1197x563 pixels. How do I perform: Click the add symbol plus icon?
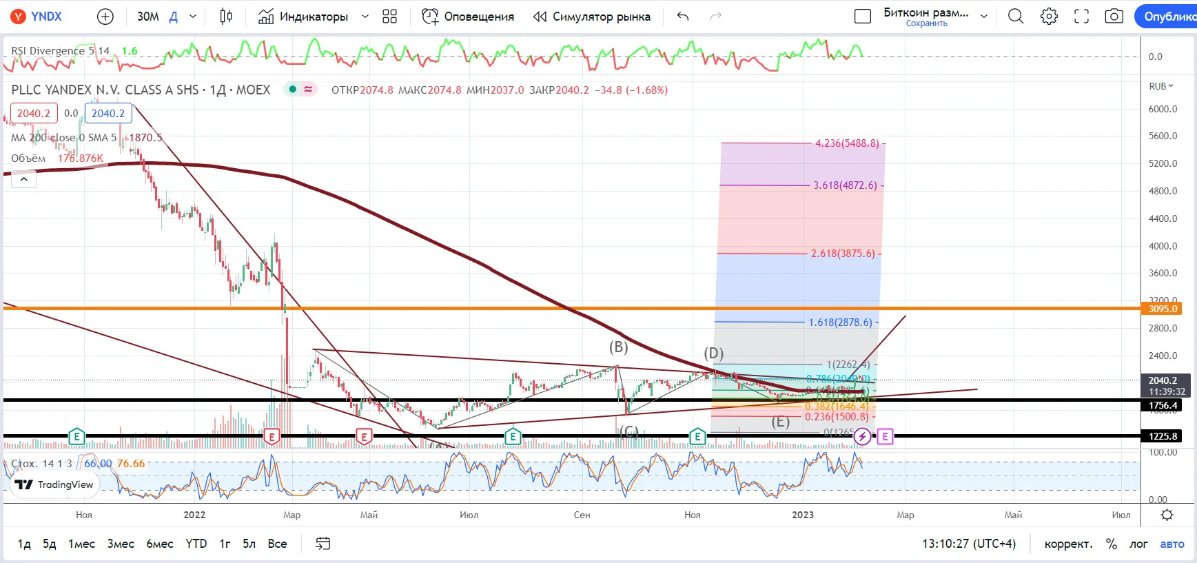(105, 17)
